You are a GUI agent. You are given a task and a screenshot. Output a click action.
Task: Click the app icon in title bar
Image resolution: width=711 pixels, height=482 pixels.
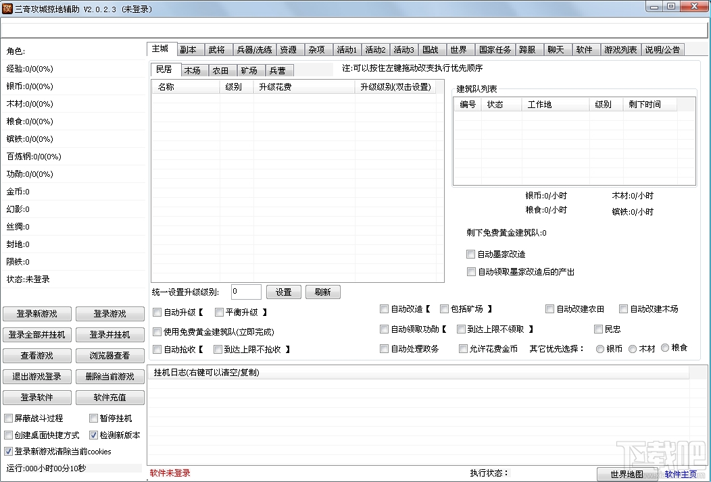(x=7, y=9)
